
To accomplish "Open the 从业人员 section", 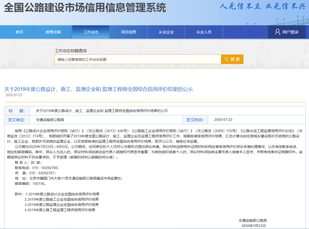I will 204,32.
